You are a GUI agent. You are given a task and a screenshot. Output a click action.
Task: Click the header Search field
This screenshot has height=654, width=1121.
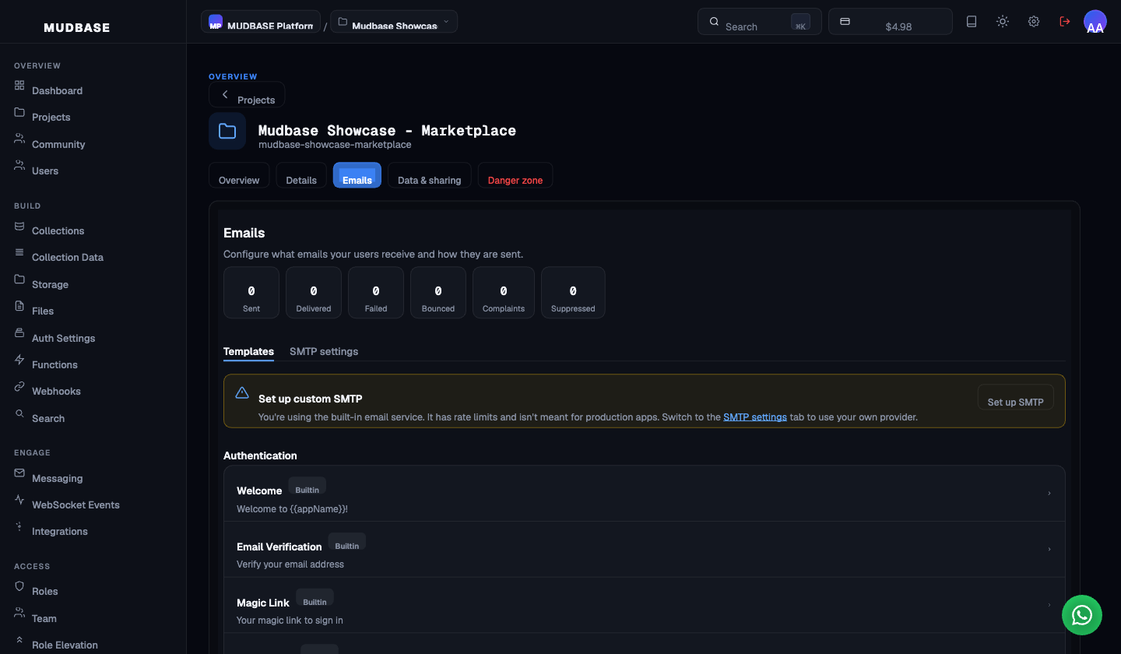pyautogui.click(x=760, y=22)
